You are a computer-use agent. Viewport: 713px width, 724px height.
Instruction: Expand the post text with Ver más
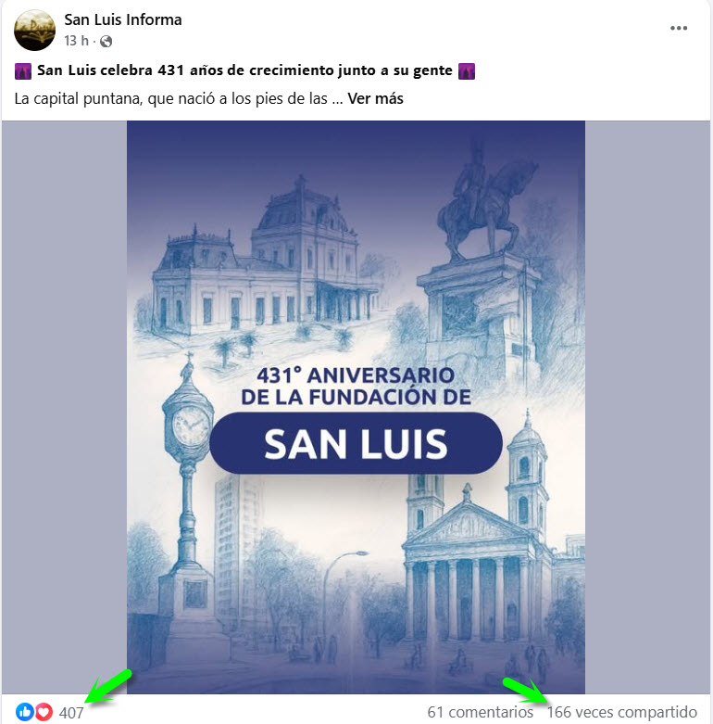(375, 99)
